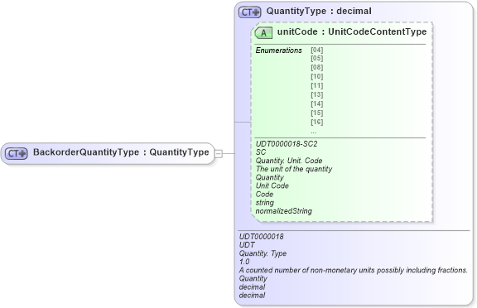Select enumeration value [13]

(317, 95)
